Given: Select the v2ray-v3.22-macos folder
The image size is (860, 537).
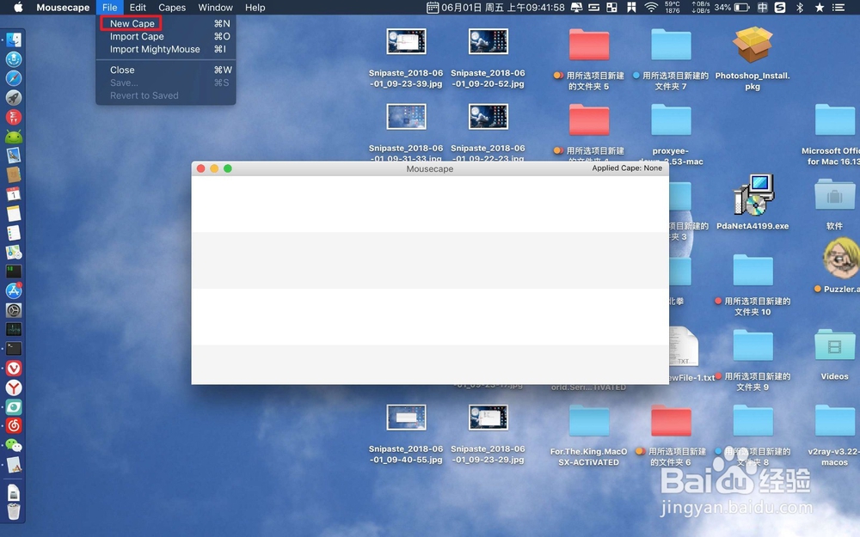Looking at the screenshot, I should [x=834, y=421].
